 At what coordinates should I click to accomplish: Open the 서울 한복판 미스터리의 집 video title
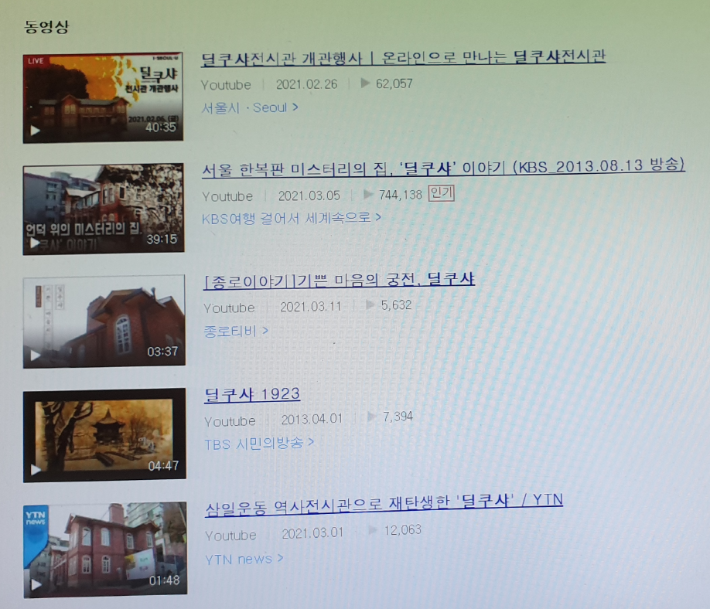coord(443,168)
